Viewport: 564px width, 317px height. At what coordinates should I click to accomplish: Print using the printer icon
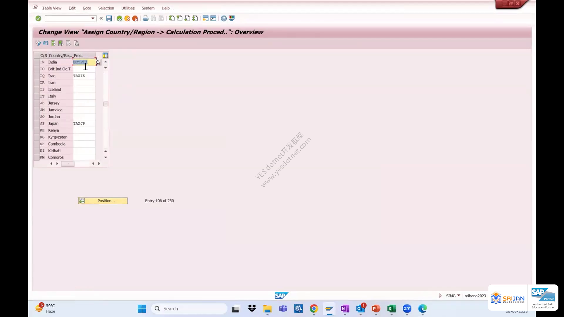145,18
